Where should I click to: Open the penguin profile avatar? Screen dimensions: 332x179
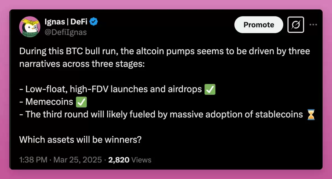pos(30,27)
